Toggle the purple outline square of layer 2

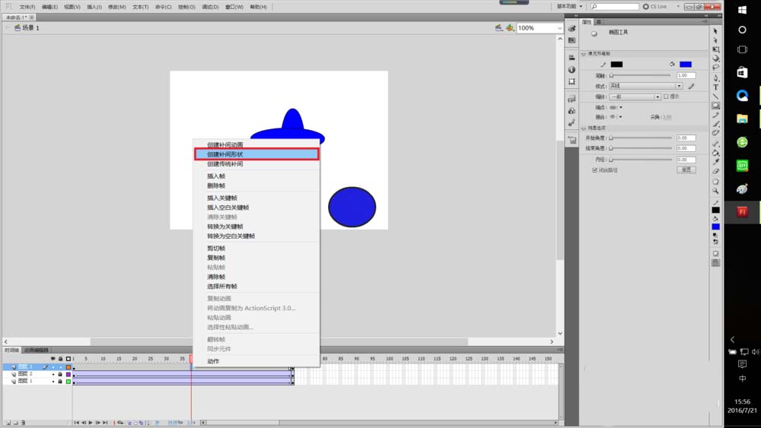click(x=68, y=374)
